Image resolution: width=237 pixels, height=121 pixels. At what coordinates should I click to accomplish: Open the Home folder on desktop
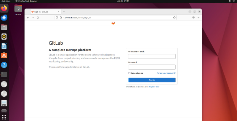coord(18,10)
